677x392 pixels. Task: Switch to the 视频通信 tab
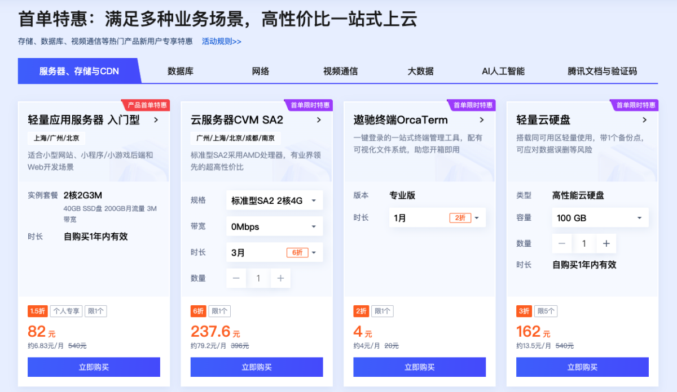pos(340,71)
